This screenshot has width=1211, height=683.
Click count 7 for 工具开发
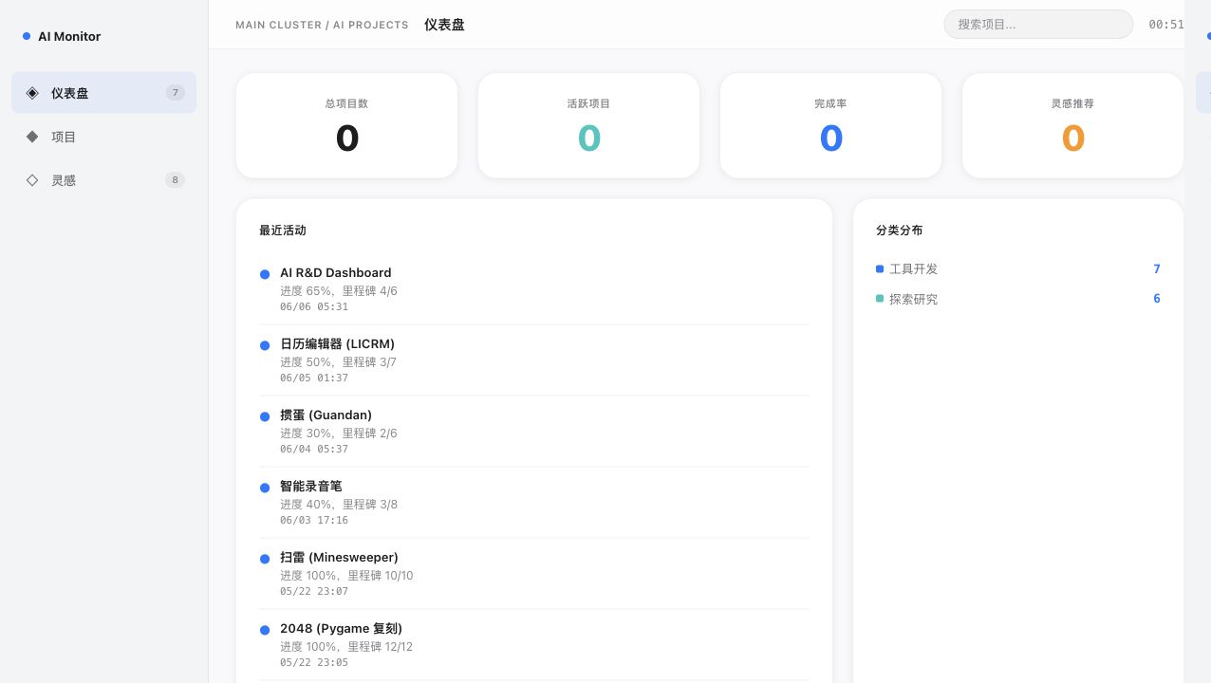click(1157, 269)
